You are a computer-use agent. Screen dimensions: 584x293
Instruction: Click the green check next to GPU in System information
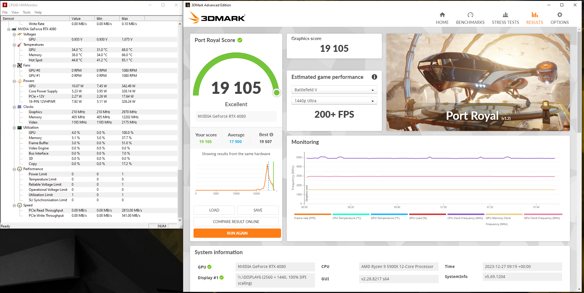[x=209, y=267]
